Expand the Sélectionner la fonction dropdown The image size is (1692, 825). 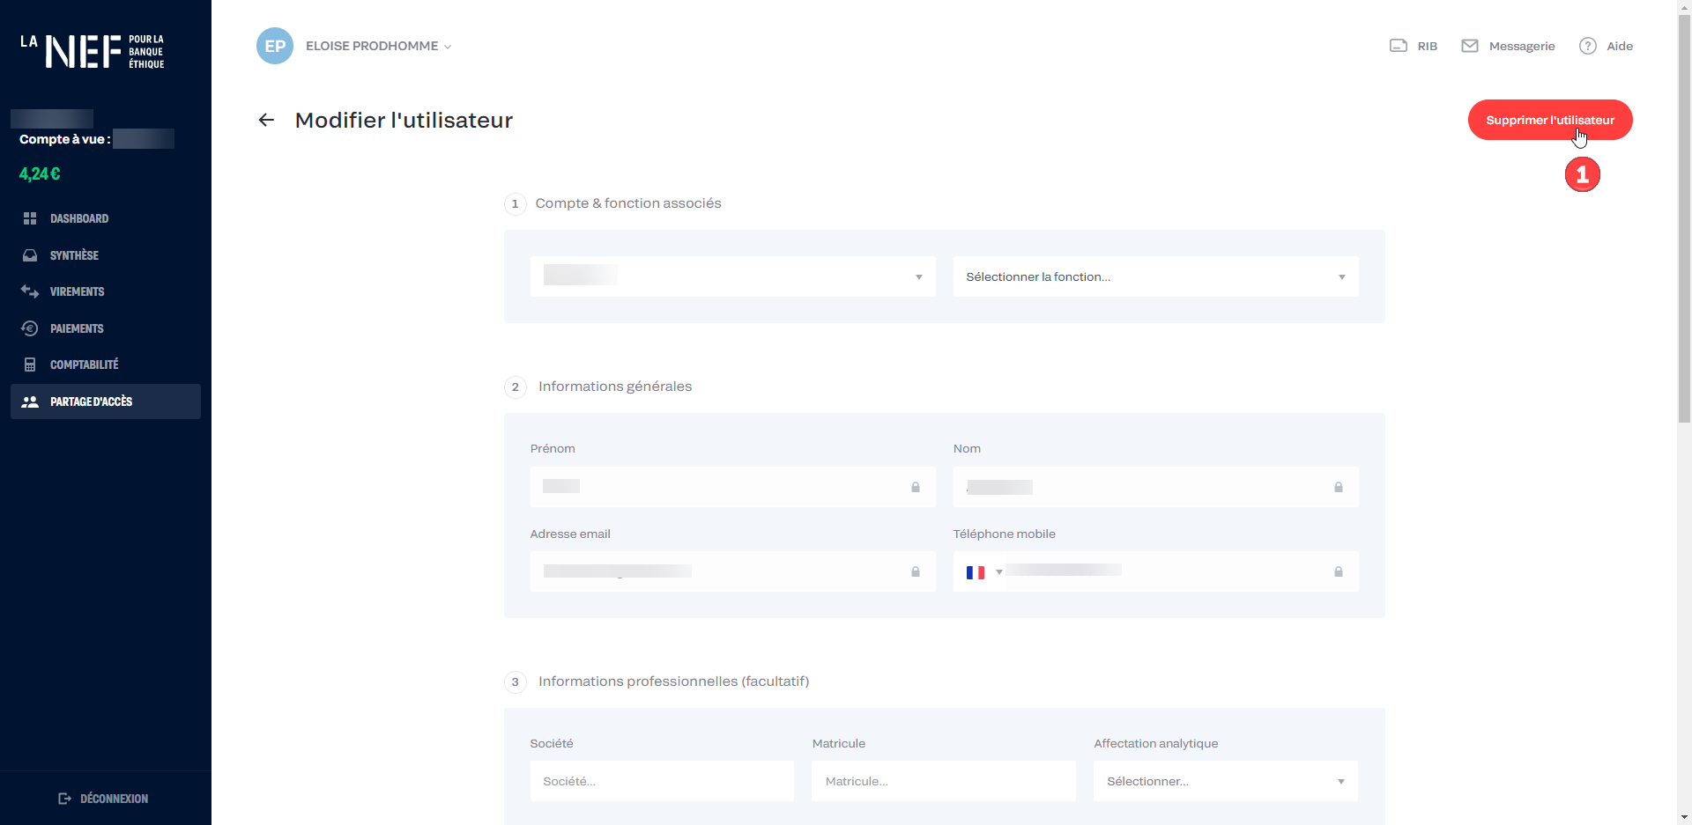click(x=1154, y=276)
